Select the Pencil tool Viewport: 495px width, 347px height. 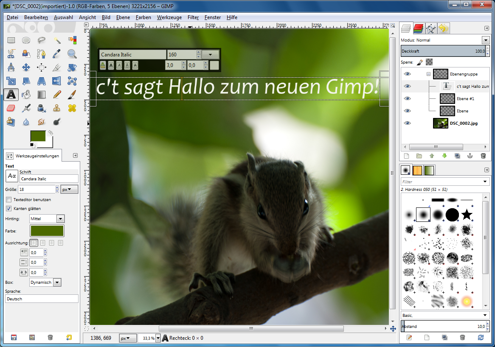[57, 94]
